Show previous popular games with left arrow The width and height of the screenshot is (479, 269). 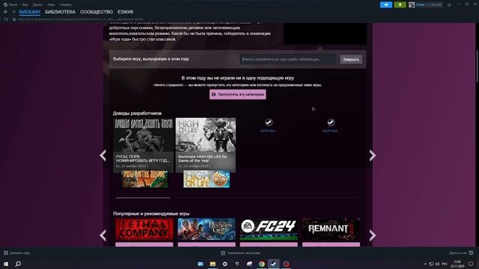point(103,235)
